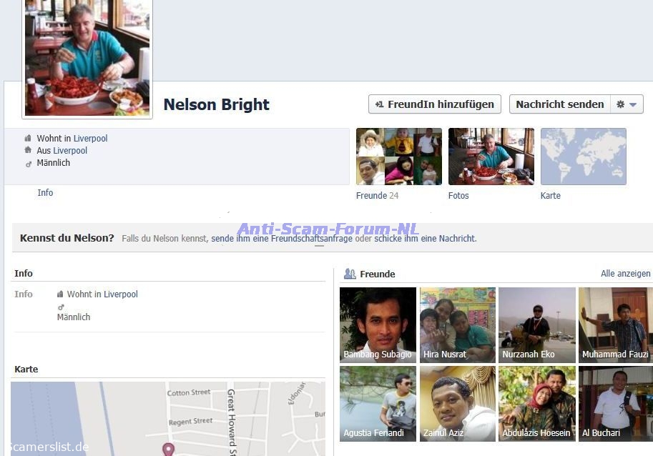This screenshot has height=456, width=653.
Task: Click the Liverpool link beside Wohnt in
Action: tap(90, 139)
